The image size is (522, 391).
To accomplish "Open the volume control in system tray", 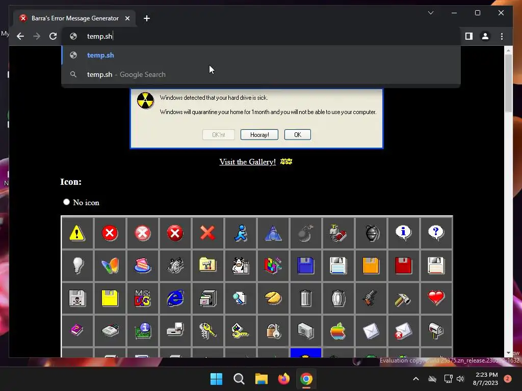I will point(460,379).
